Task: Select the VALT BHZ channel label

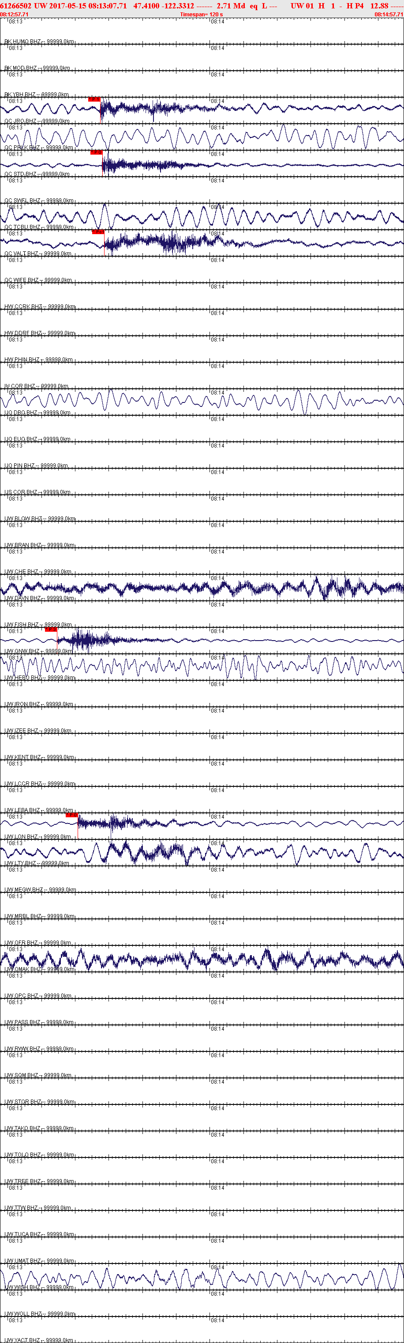Action: click(37, 254)
